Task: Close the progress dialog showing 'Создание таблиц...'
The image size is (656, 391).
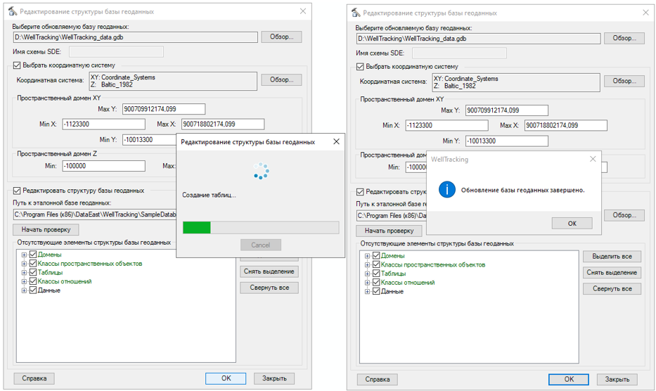Action: click(336, 141)
